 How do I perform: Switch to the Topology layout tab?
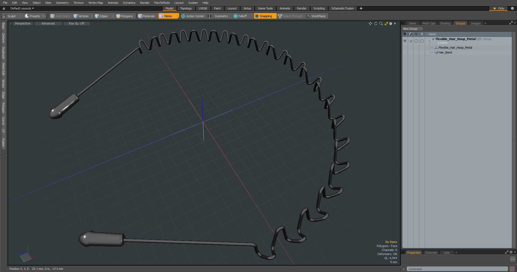pos(186,8)
